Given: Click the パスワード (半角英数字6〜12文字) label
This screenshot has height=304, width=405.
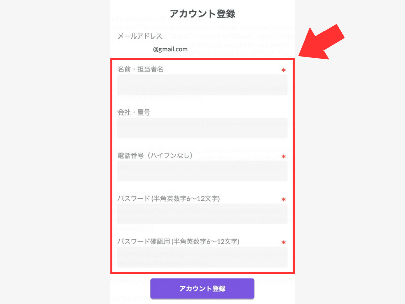Looking at the screenshot, I should pos(168,198).
